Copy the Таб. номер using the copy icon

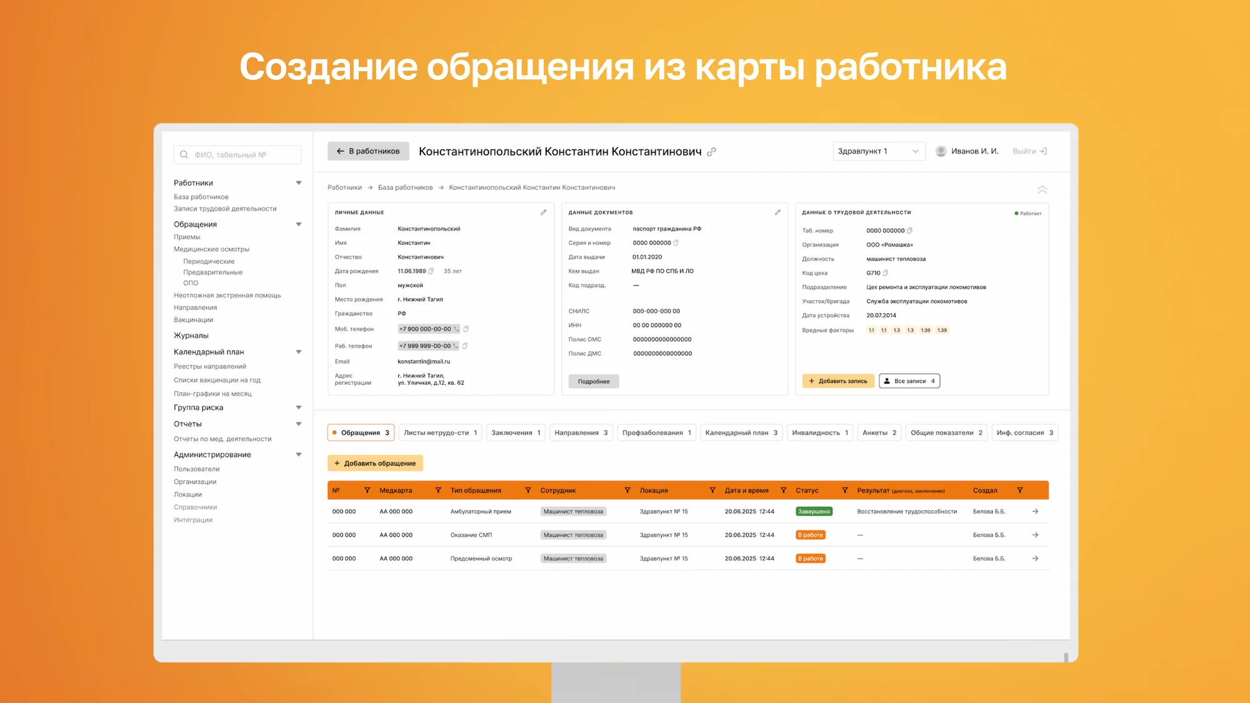click(x=909, y=230)
